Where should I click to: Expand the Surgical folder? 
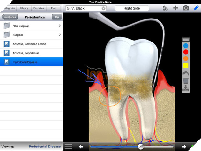point(32,35)
